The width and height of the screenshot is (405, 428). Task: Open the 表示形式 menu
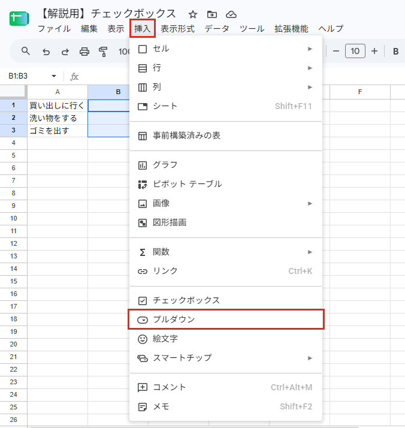coord(177,29)
